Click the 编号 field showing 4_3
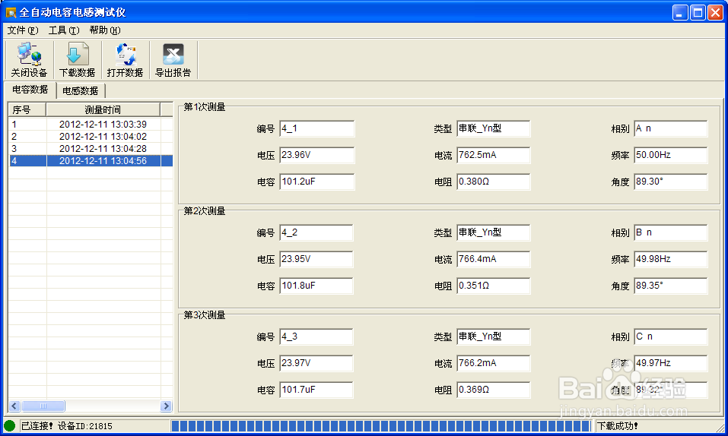Viewport: 728px width, 436px height. click(316, 336)
